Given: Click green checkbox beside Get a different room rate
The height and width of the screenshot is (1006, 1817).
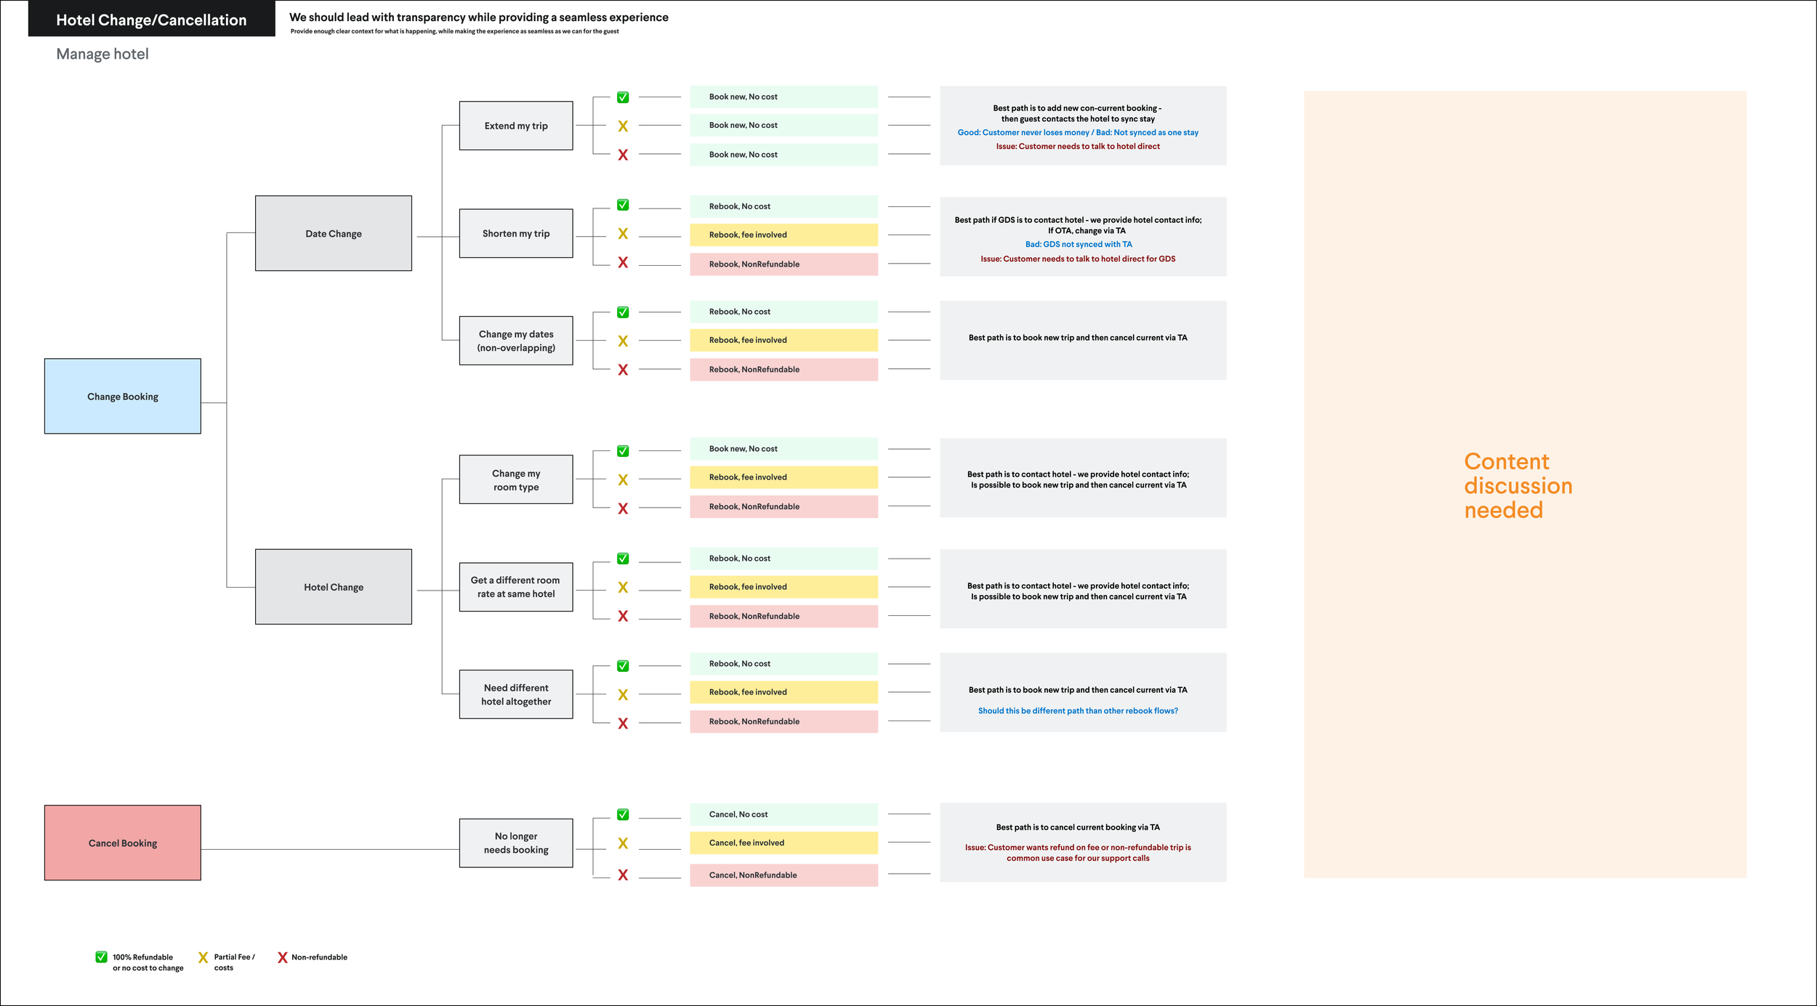Looking at the screenshot, I should pyautogui.click(x=623, y=559).
